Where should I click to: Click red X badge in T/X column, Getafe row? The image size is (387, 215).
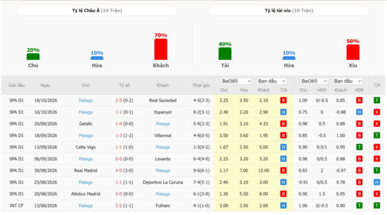click(x=377, y=124)
